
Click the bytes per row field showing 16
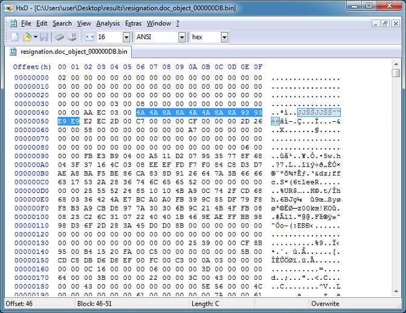[110, 37]
